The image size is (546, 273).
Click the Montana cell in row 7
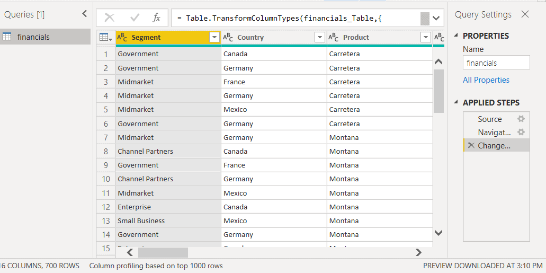[380, 137]
